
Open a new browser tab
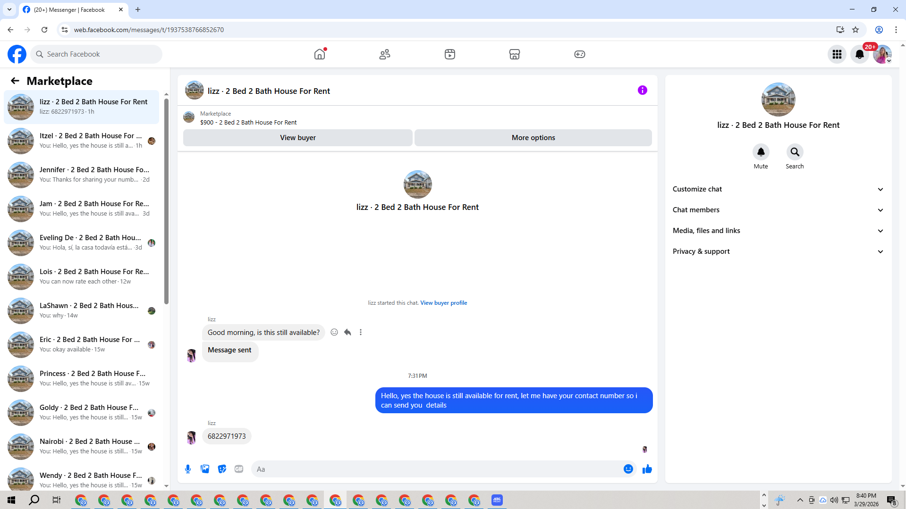[138, 9]
